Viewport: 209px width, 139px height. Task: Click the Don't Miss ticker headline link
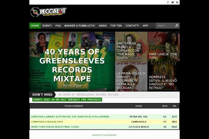(88, 95)
